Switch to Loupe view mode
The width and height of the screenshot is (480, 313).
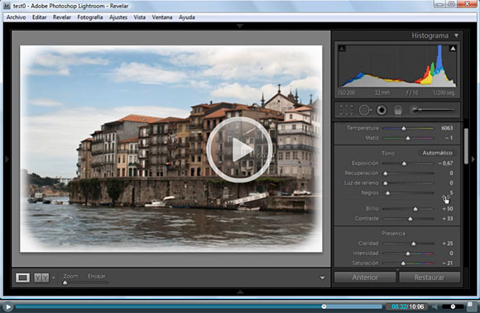pos(22,277)
